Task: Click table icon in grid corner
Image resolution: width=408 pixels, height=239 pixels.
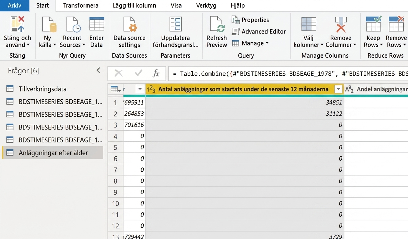Action: [116, 89]
